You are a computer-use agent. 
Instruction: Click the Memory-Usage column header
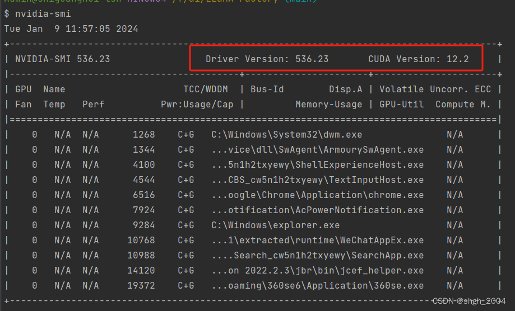pyautogui.click(x=328, y=105)
